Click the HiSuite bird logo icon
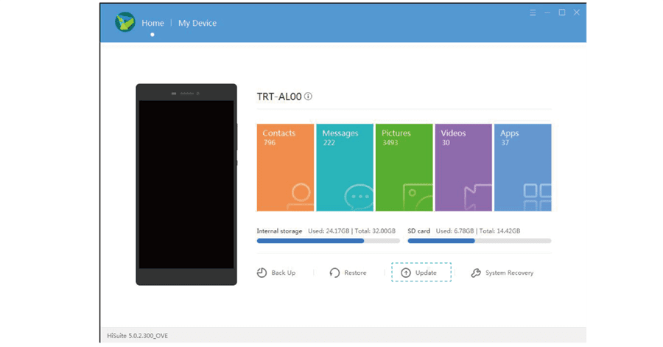The width and height of the screenshot is (663, 347). pos(124,22)
